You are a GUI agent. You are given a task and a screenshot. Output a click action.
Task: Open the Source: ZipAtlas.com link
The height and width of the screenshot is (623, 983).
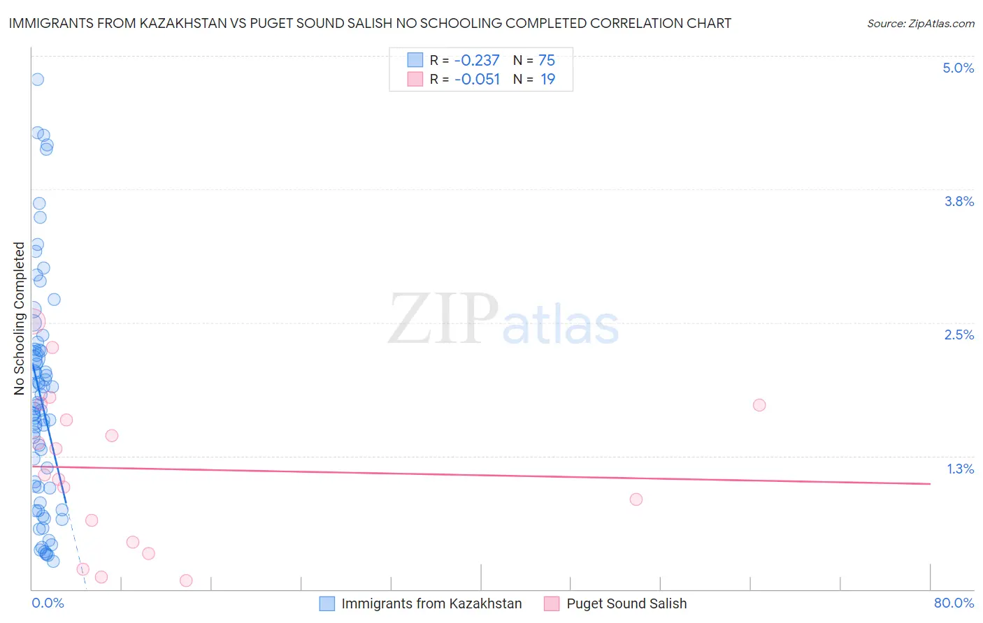pos(921,23)
